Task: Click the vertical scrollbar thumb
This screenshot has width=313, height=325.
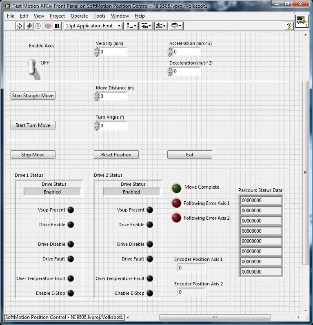Action: [305, 172]
